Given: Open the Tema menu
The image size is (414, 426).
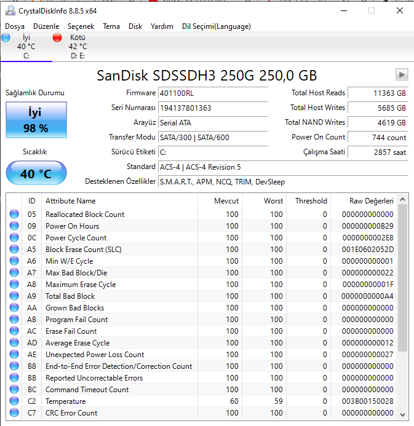Looking at the screenshot, I should [x=111, y=26].
